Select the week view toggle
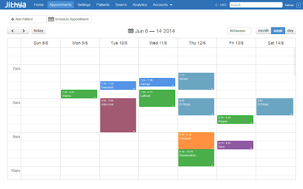 point(278,31)
